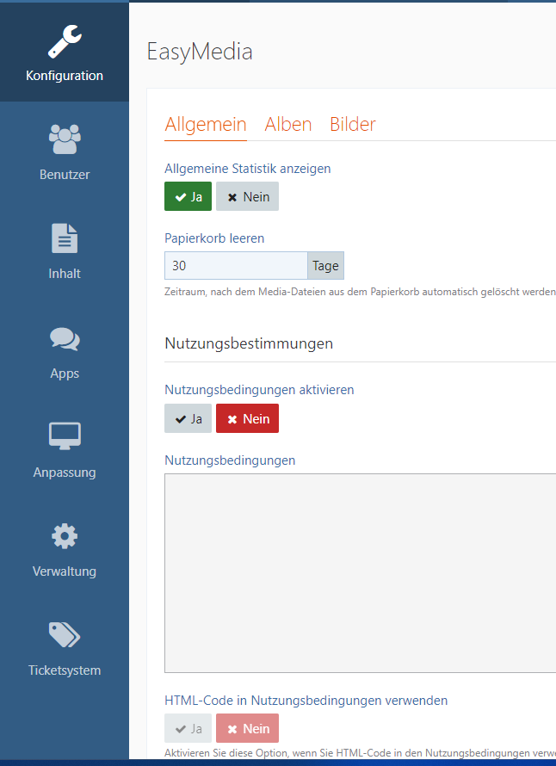Enable Ja for Allgemeine Statistik anzeigen
Image resolution: width=556 pixels, height=766 pixels.
pyautogui.click(x=188, y=197)
